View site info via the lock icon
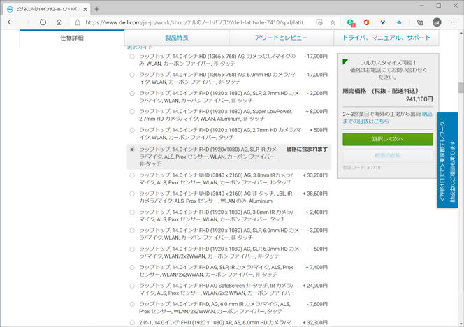Screen dimensions: 464x327 tap(78, 22)
